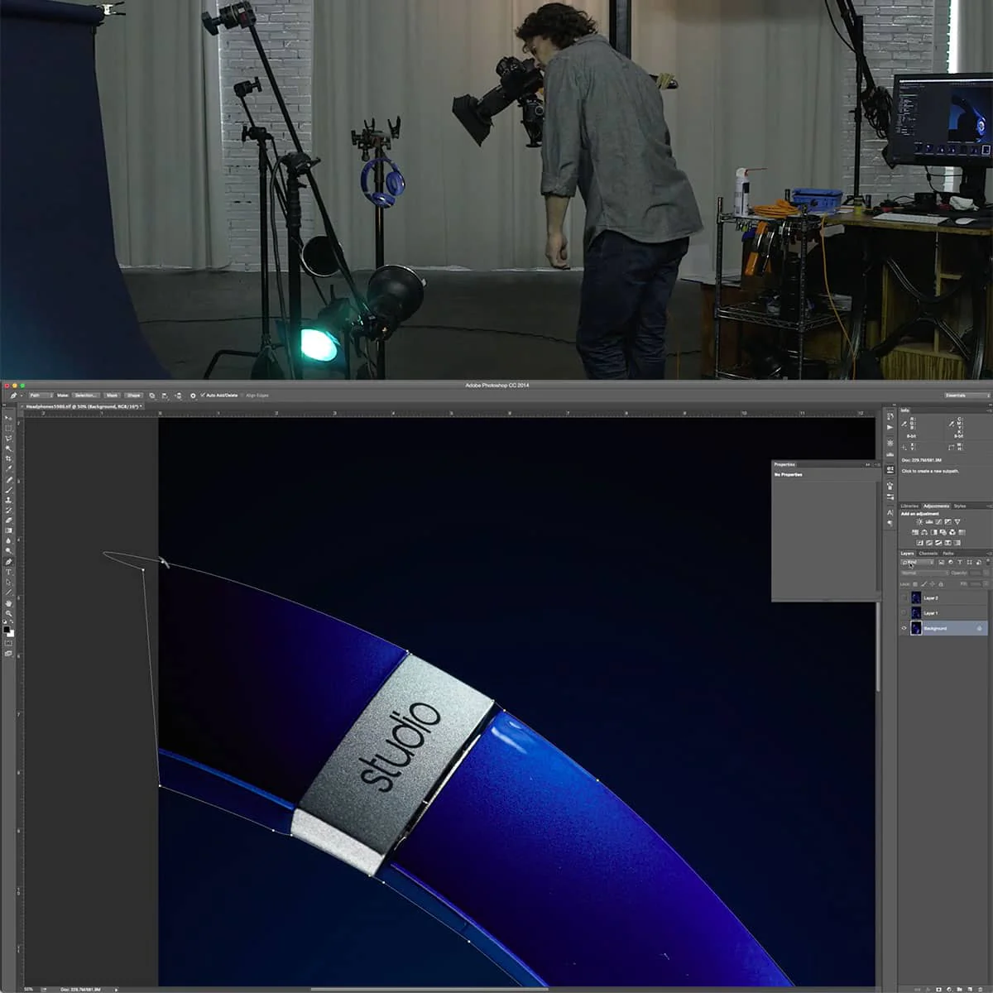
Task: Click the Selection button in options bar
Action: point(85,396)
